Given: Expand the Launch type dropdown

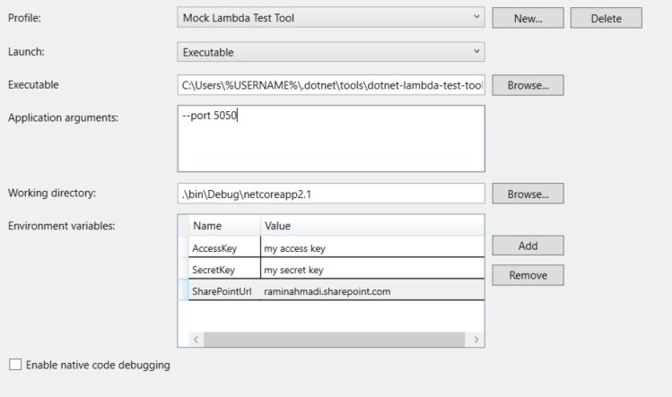Looking at the screenshot, I should (x=331, y=52).
